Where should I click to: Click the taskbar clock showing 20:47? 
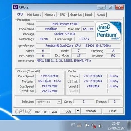click(116, 123)
